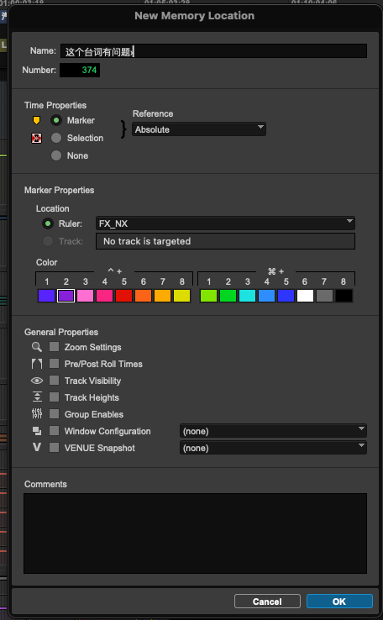Enable the Window Configuration checkbox
Screen dimensions: 383x620
[54, 431]
